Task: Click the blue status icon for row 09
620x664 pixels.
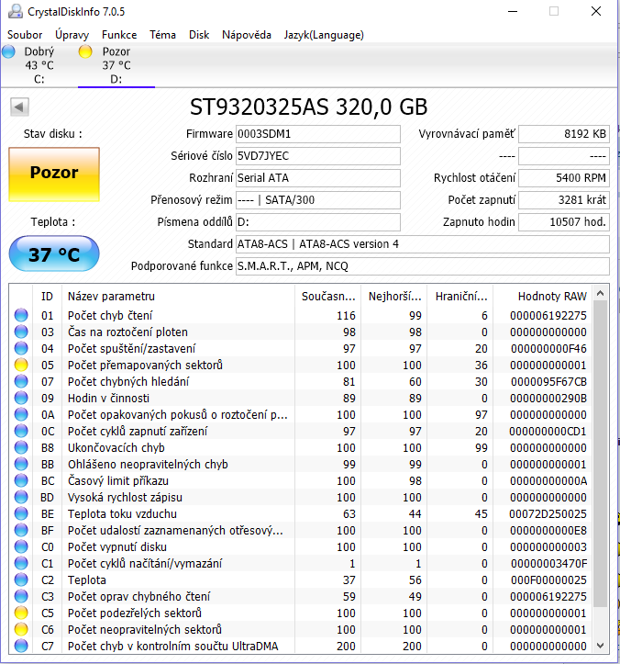Action: coord(21,398)
